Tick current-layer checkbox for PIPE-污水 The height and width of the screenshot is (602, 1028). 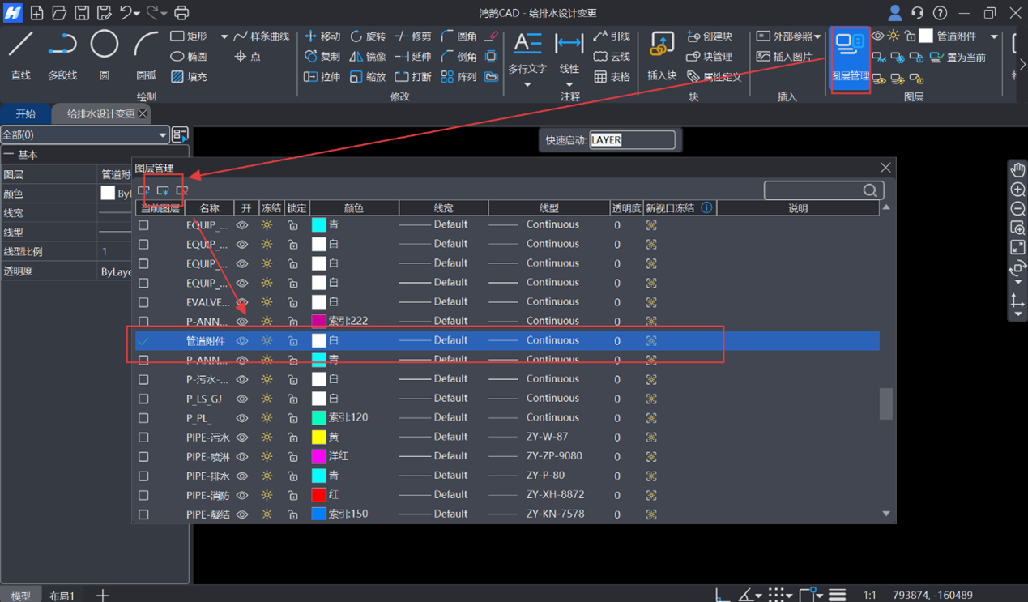[x=143, y=438]
